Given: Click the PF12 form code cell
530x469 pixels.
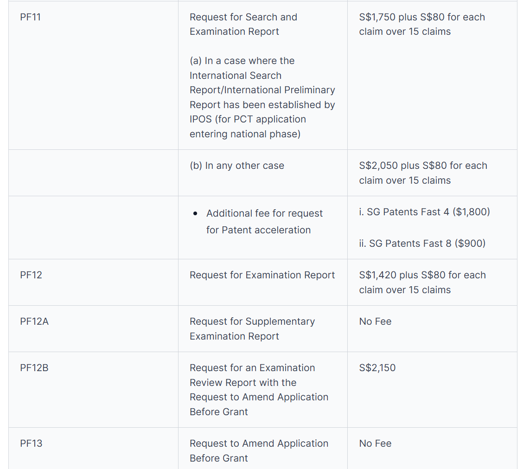Looking at the screenshot, I should 31,275.
